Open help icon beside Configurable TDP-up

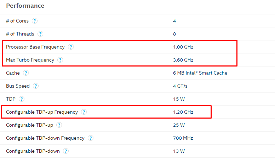pyautogui.click(x=59, y=125)
